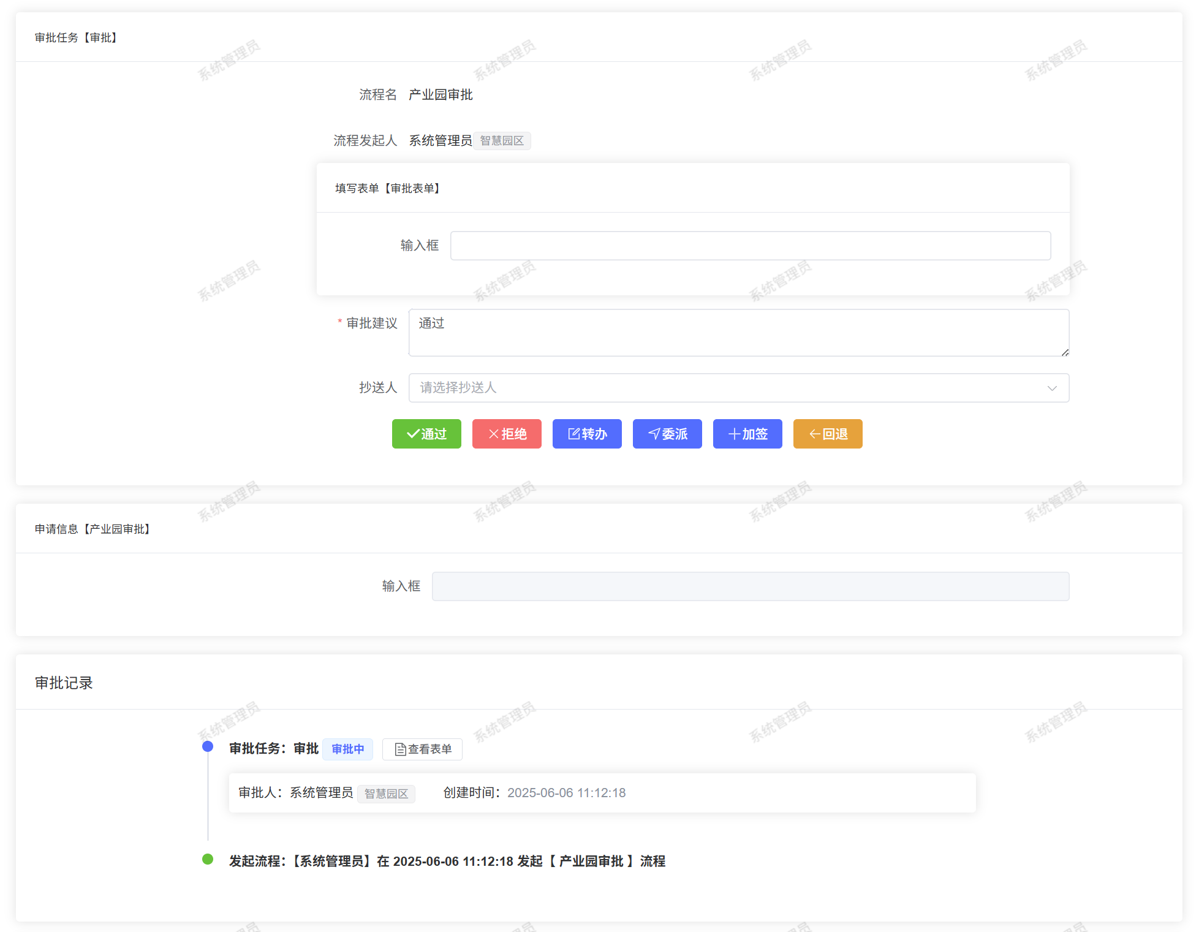Click the blue timeline dot for 审批任务
Viewport: 1199px width, 932px height.
(x=208, y=746)
